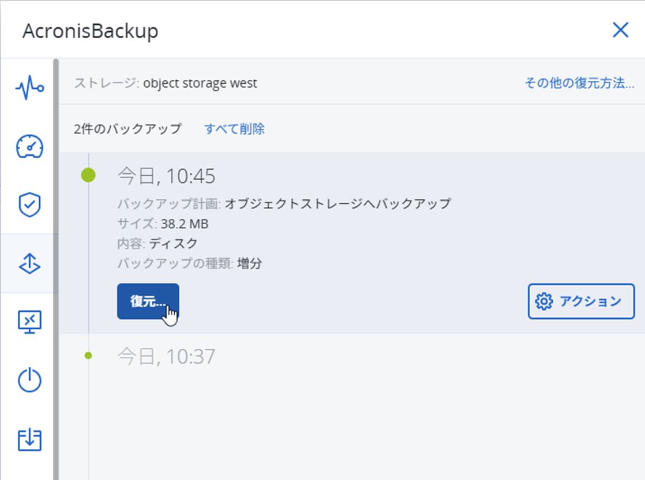Click the object storage west storage name

pos(200,83)
